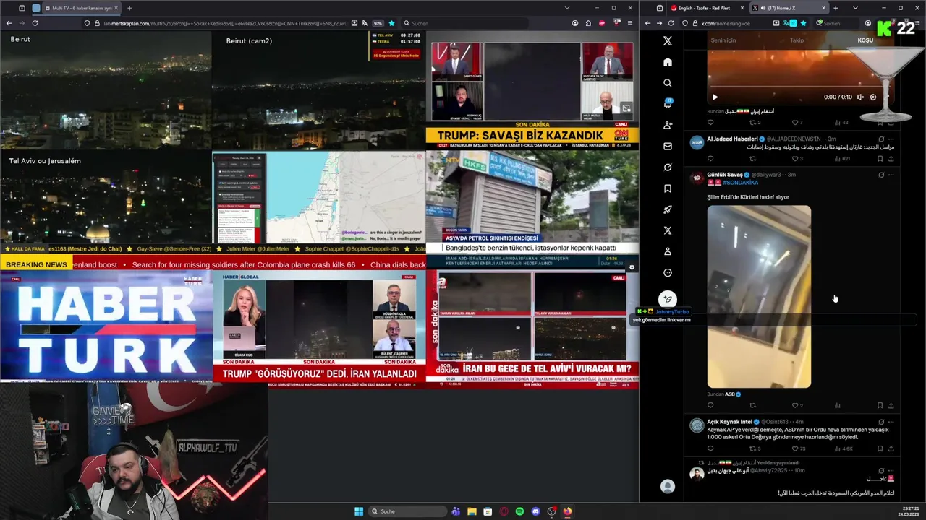
Task: Switch to Senin için timeline tab
Action: [x=723, y=40]
